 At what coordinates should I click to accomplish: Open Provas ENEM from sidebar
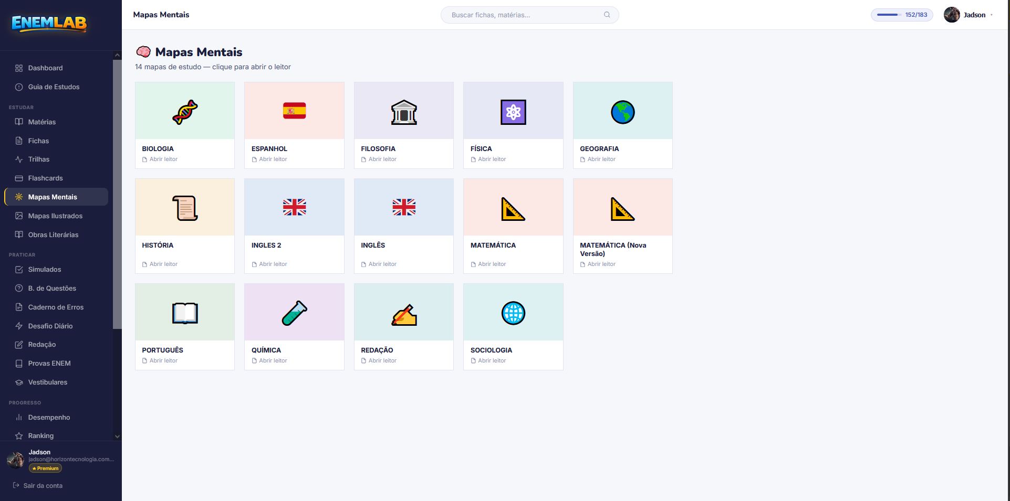[56, 364]
